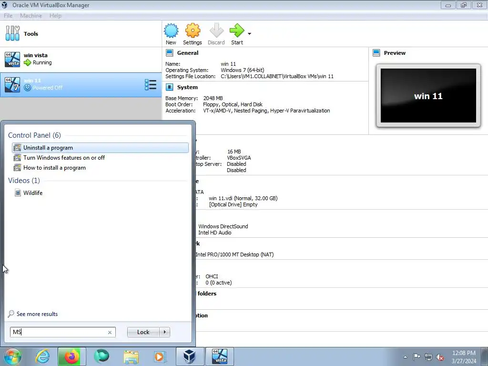488x366 pixels.
Task: Click the System section chip icon
Action: (169, 87)
